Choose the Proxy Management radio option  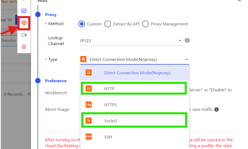click(145, 24)
